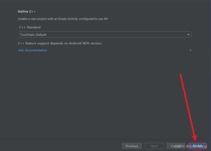Click the words Toolchain Default

[33, 35]
